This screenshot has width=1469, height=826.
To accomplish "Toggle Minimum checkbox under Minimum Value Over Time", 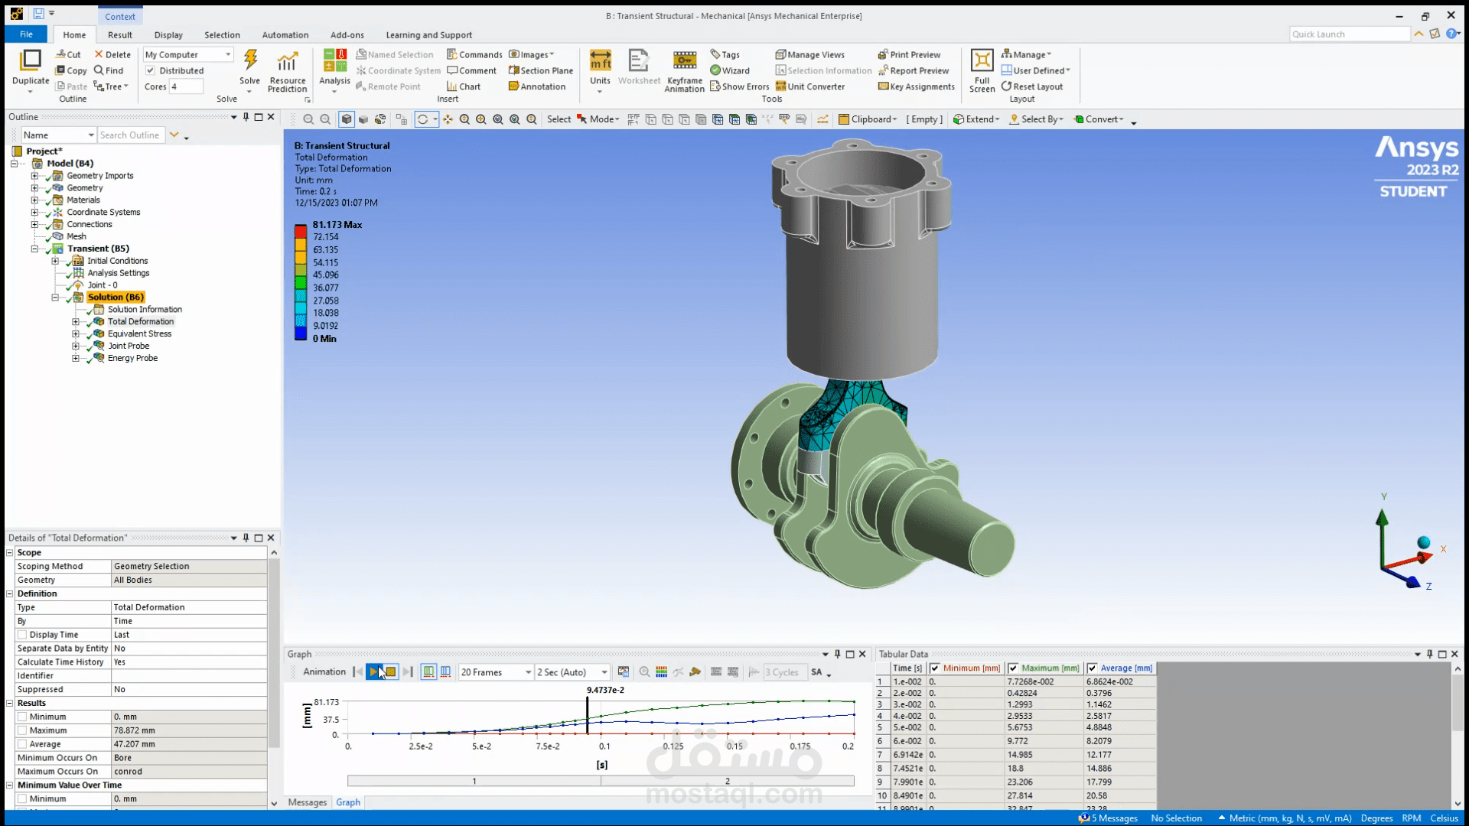I will (x=22, y=798).
